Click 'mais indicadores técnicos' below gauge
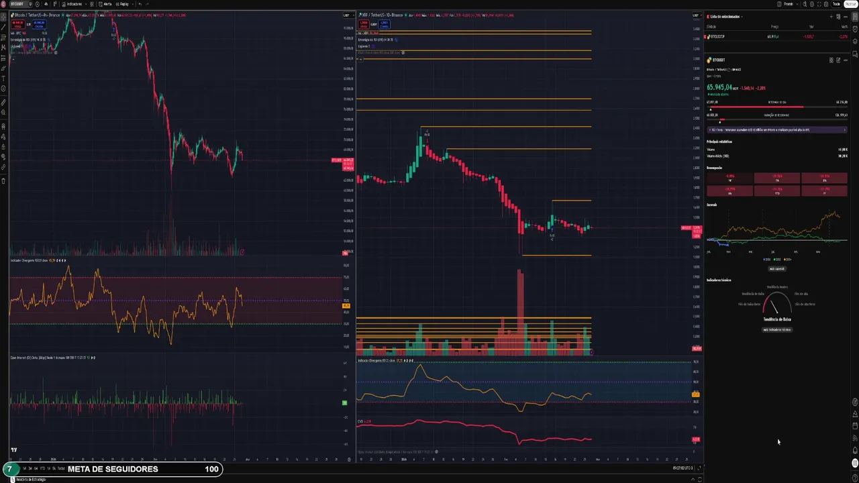The width and height of the screenshot is (859, 483). [777, 329]
